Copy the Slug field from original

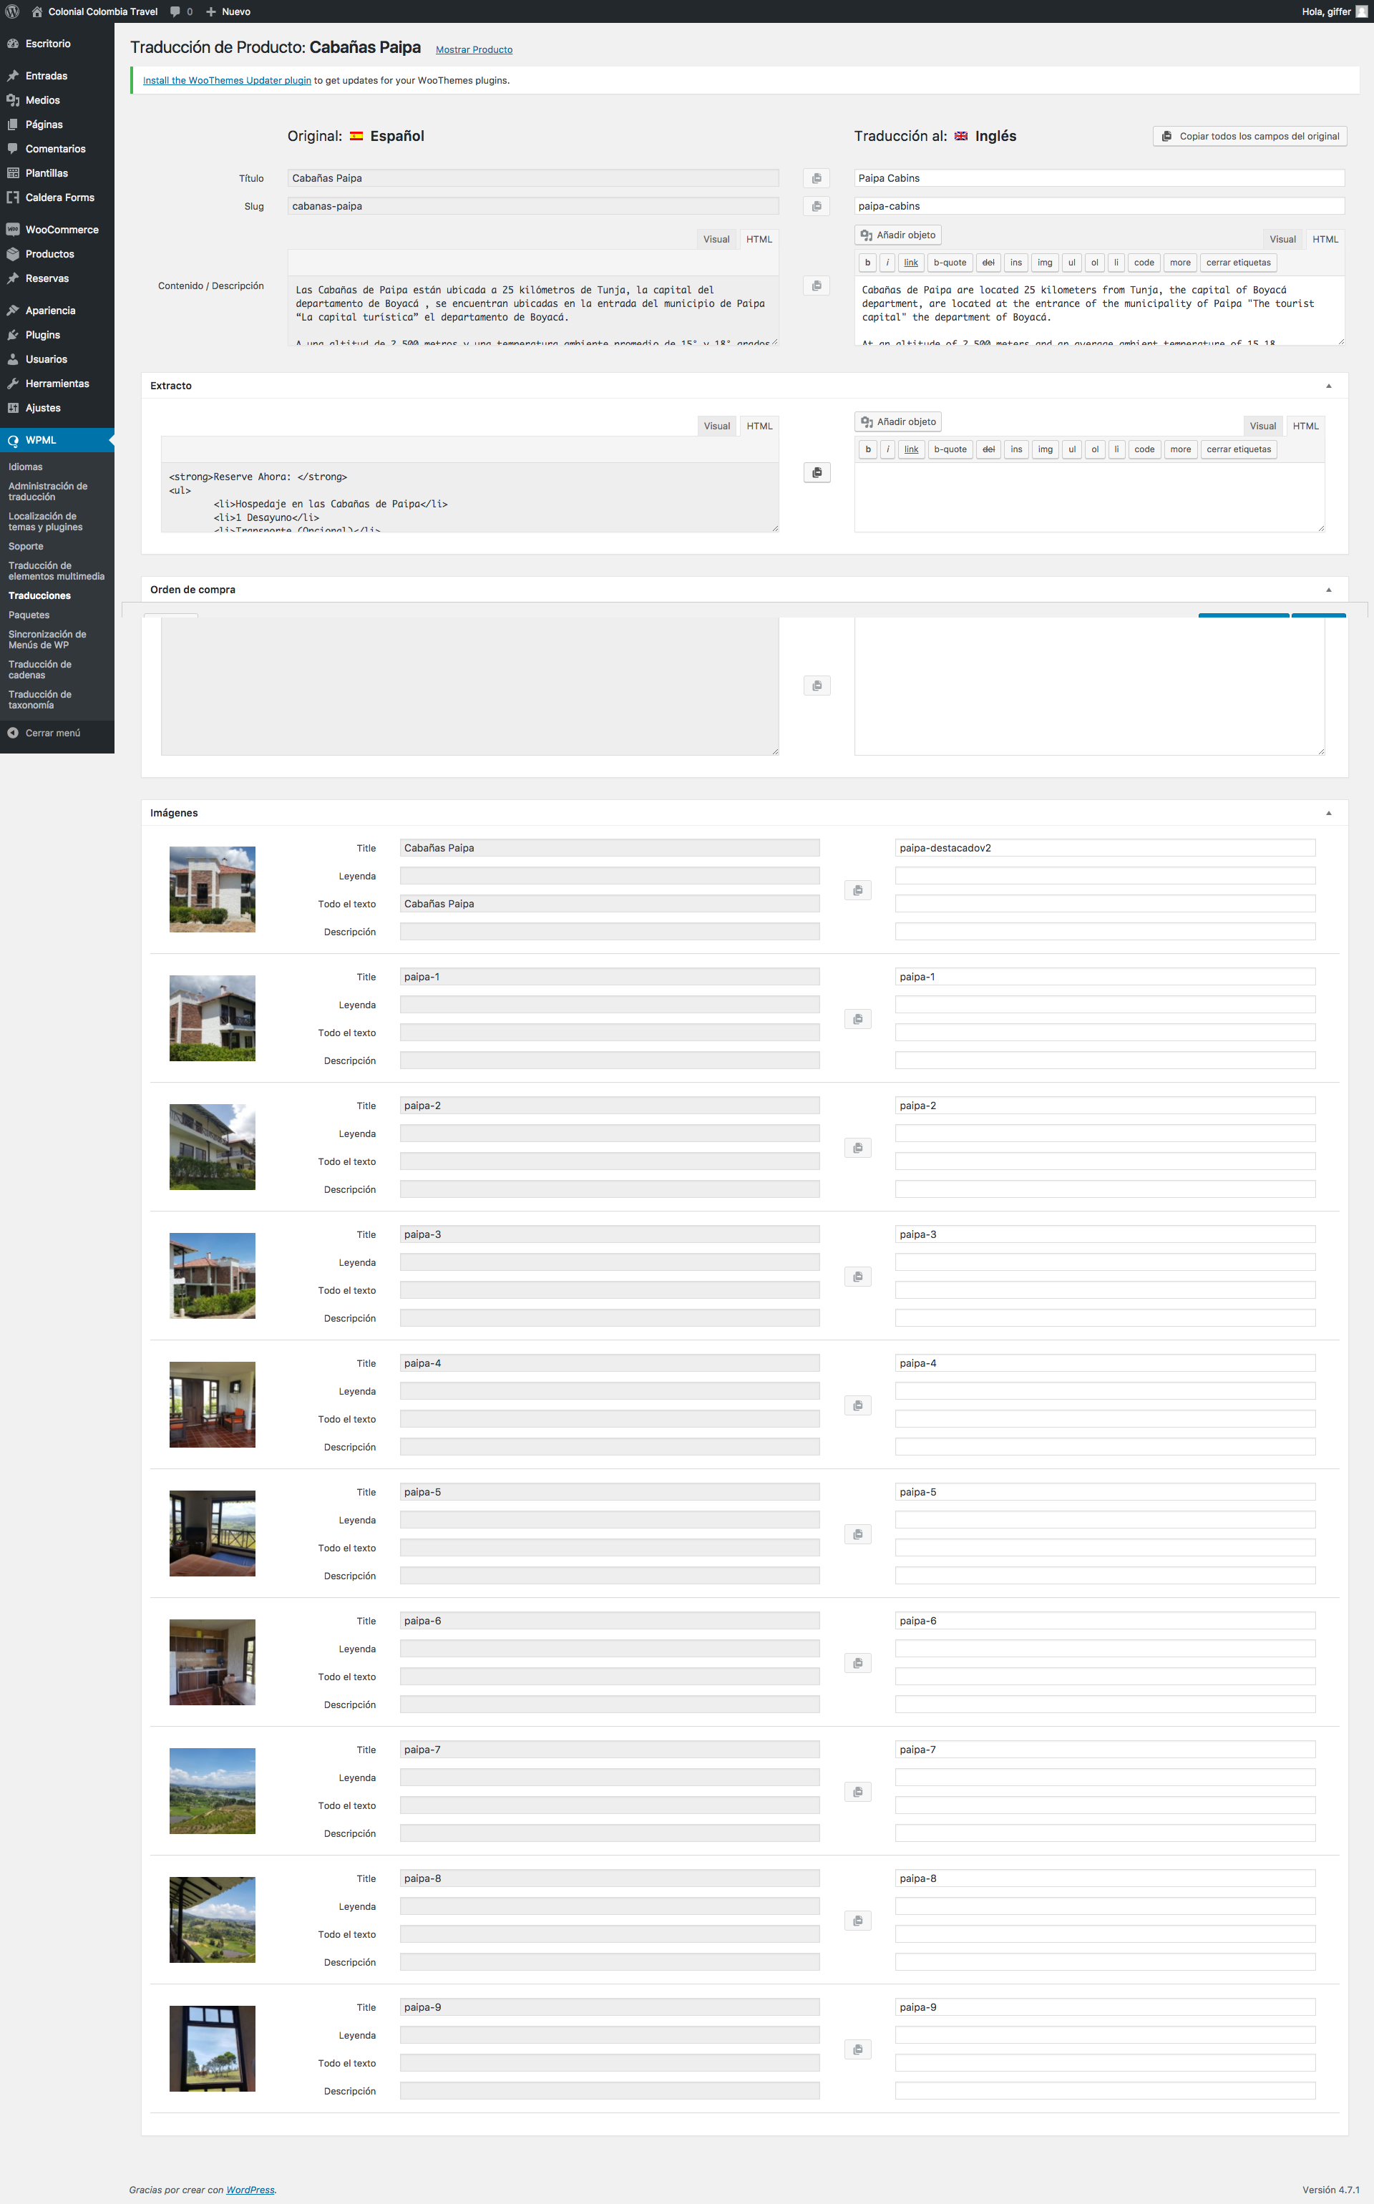point(816,206)
